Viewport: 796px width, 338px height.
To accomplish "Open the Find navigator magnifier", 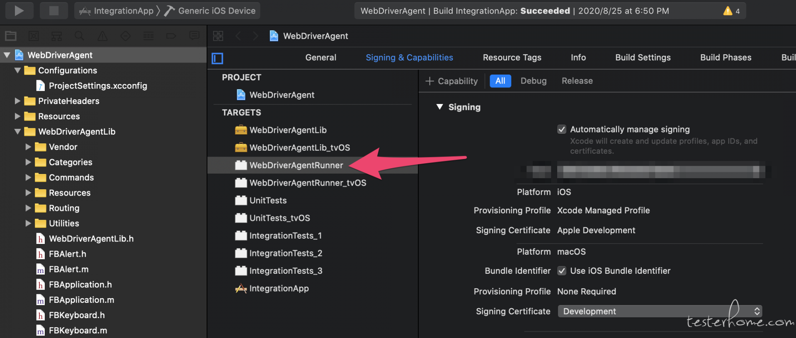I will (x=79, y=36).
